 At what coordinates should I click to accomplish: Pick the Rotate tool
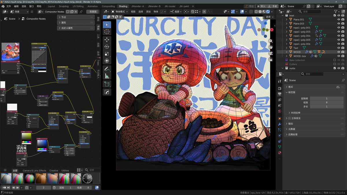tap(107, 47)
